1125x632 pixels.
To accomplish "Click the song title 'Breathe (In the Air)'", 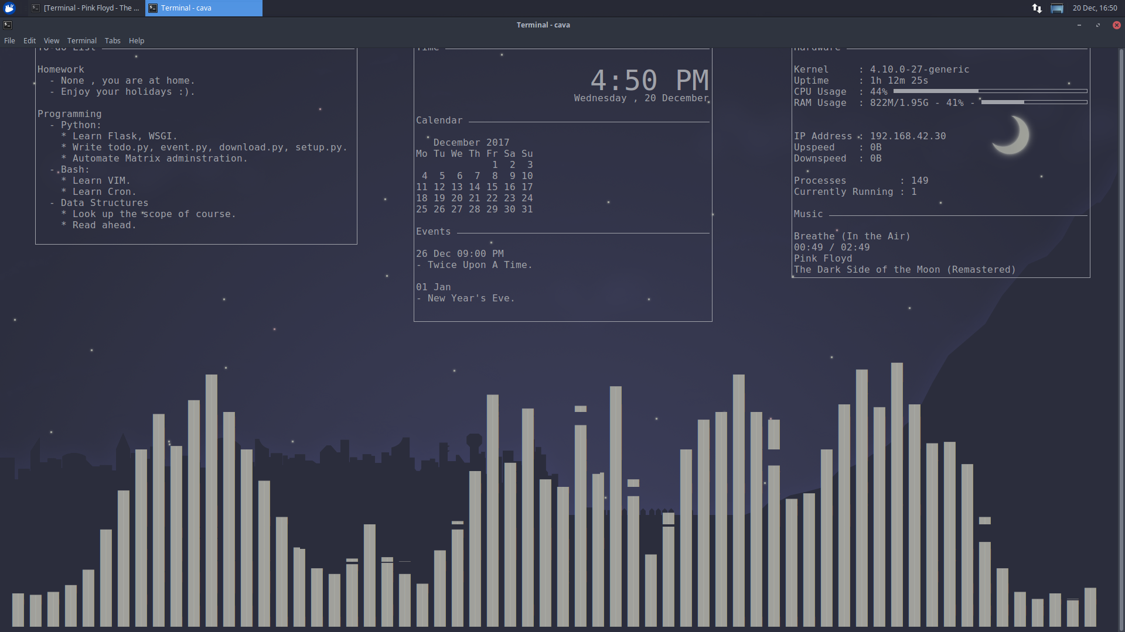I will tap(852, 236).
